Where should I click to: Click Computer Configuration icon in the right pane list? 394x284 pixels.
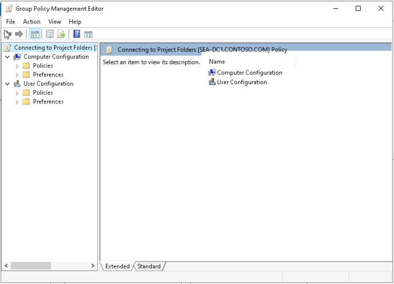[212, 73]
